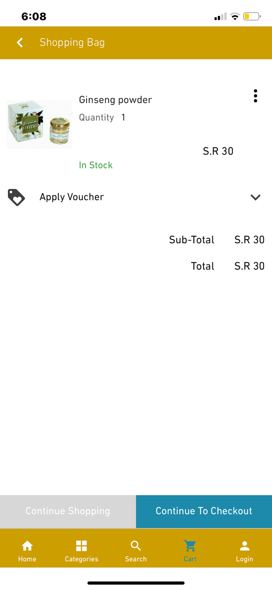Expand the Apply Voucher chevron
Screen dimensions: 272x590
(255, 197)
